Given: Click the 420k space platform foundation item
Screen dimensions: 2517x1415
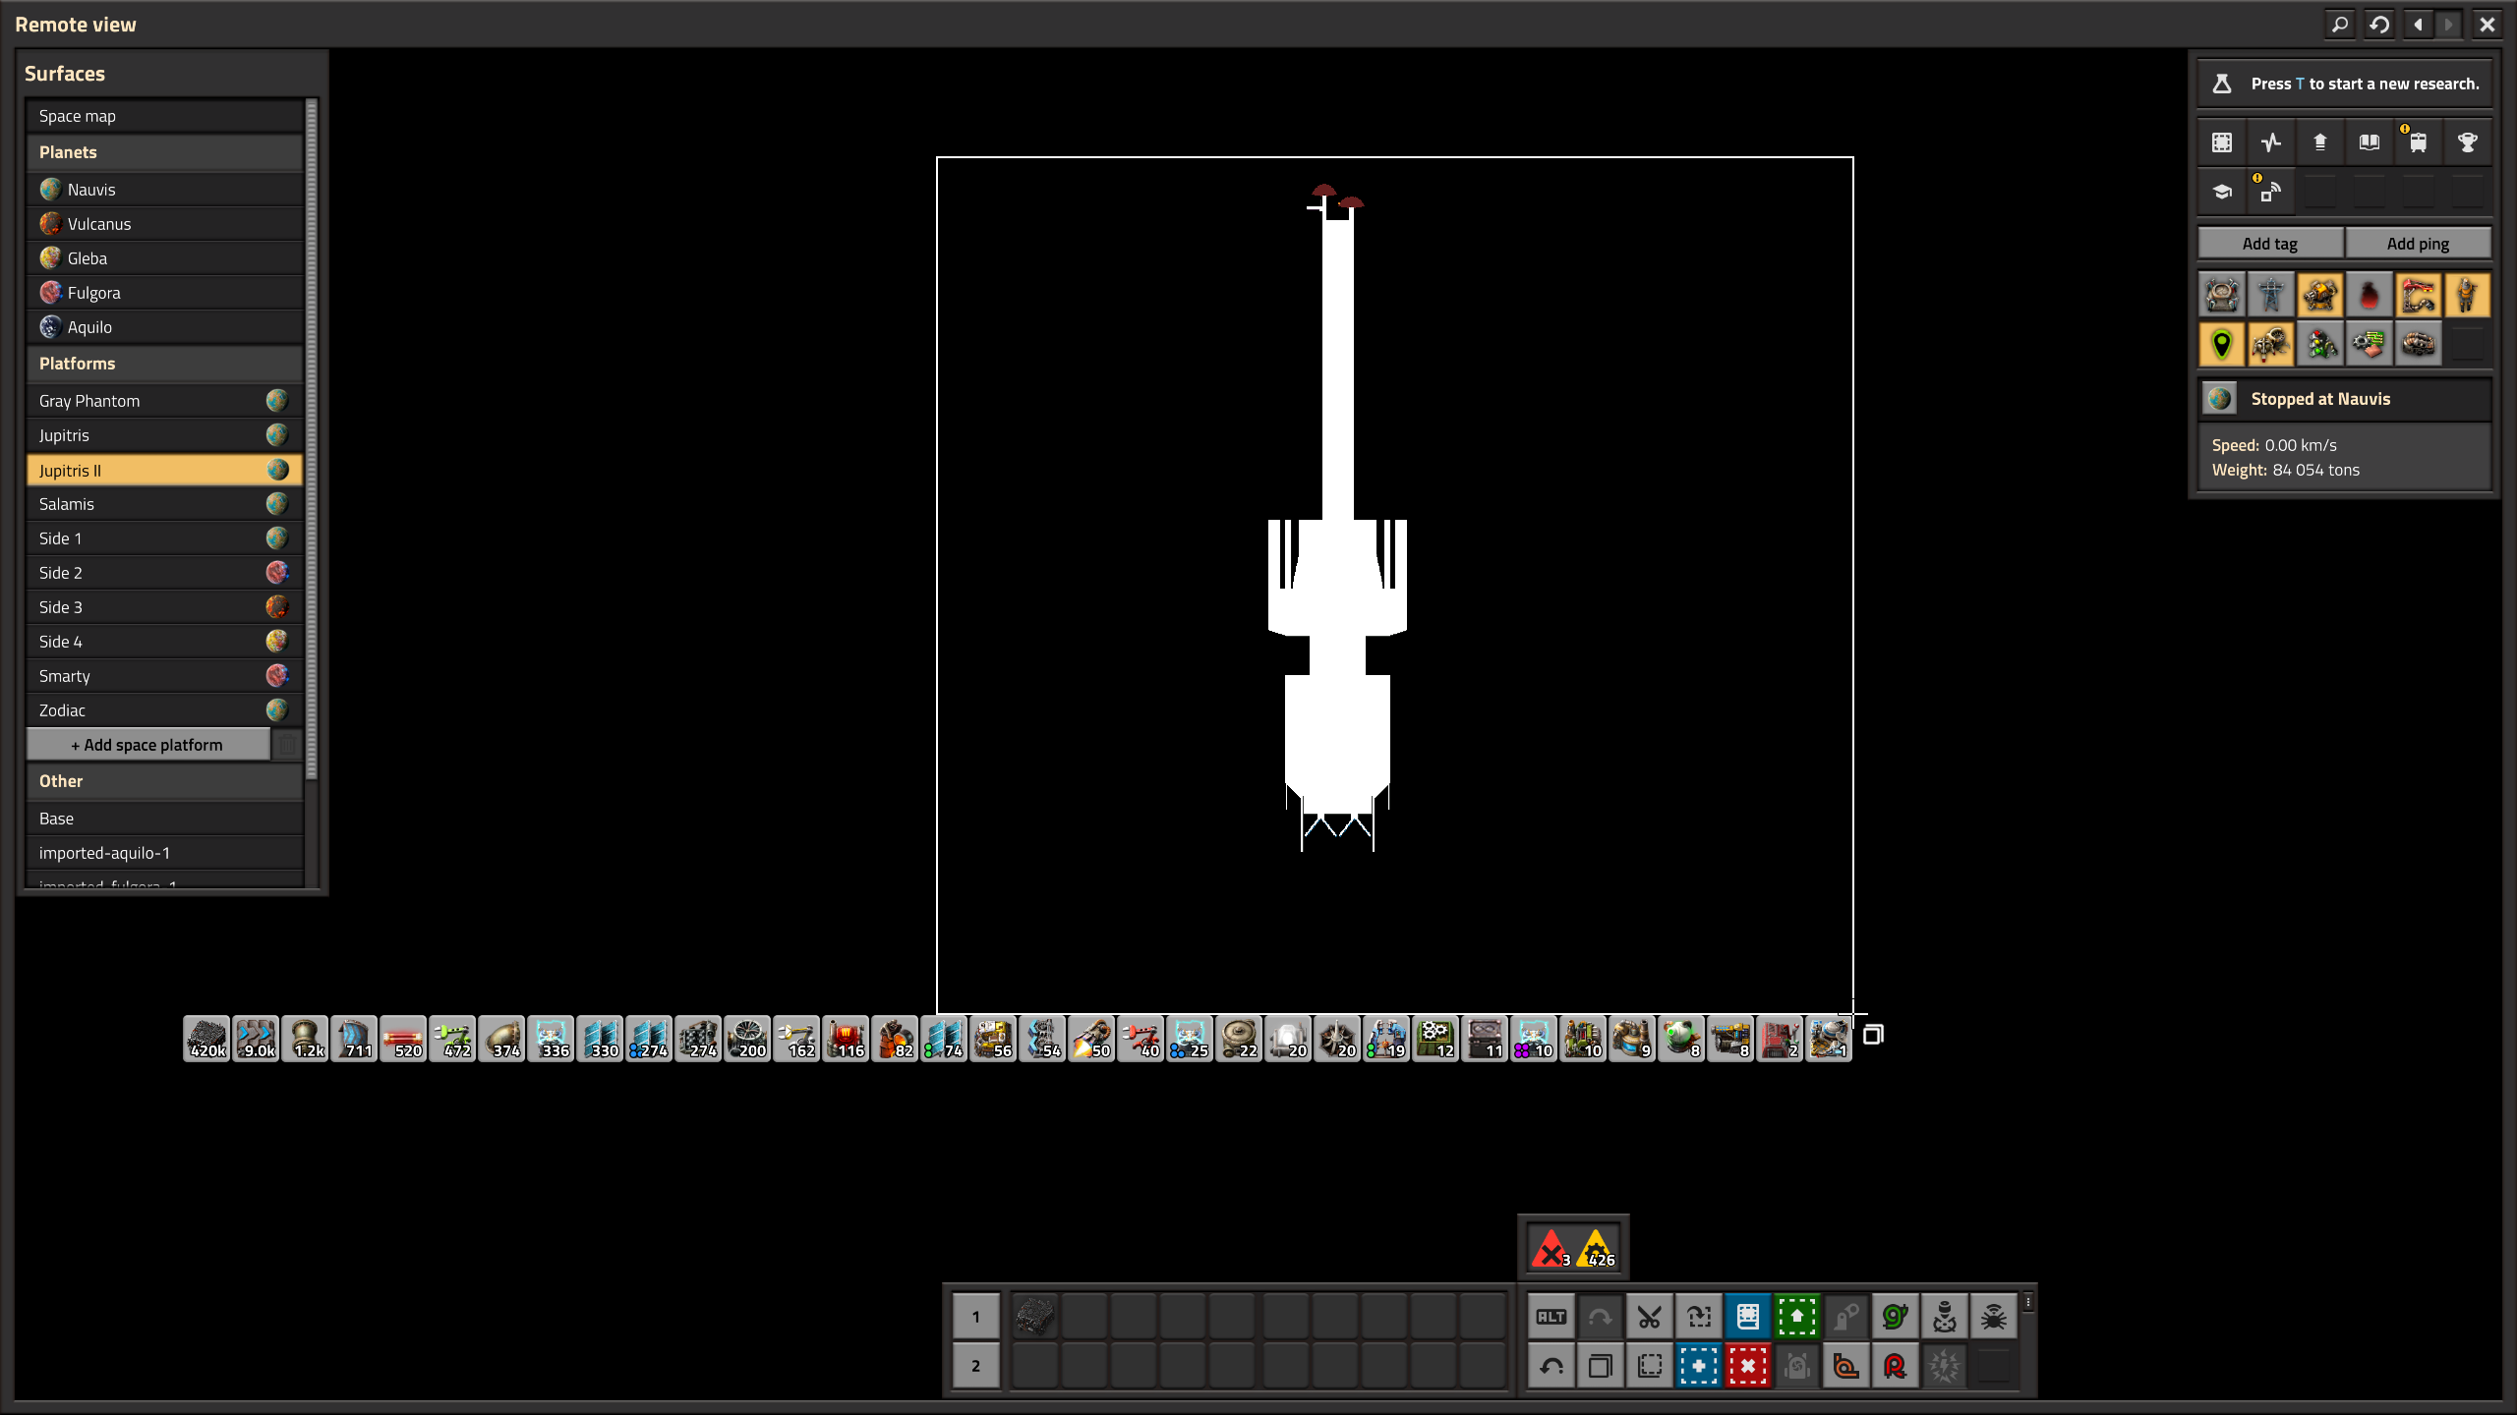Looking at the screenshot, I should [206, 1039].
